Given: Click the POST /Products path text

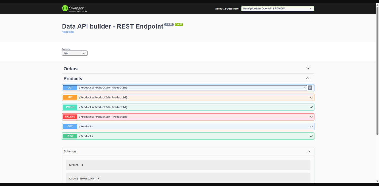Looking at the screenshot, I should [86, 136].
